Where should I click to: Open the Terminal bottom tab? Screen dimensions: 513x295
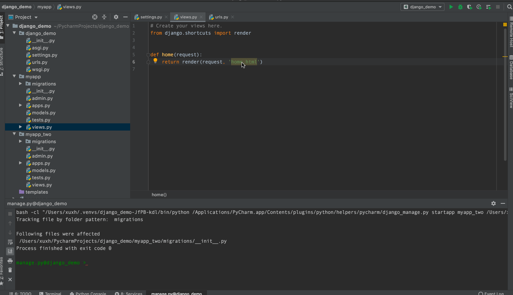click(x=50, y=294)
